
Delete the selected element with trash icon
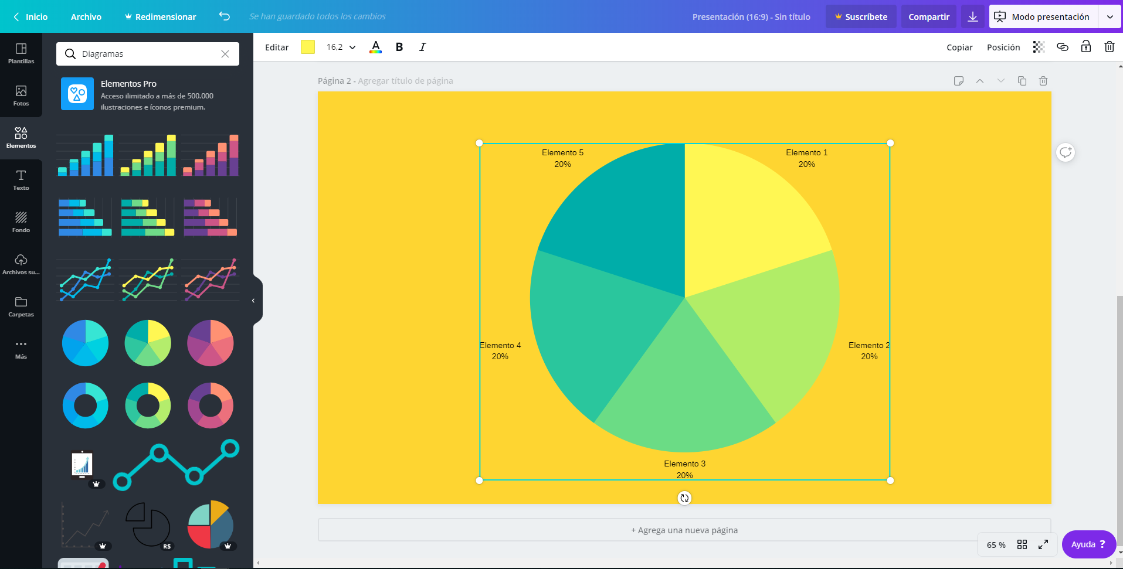click(x=1109, y=47)
